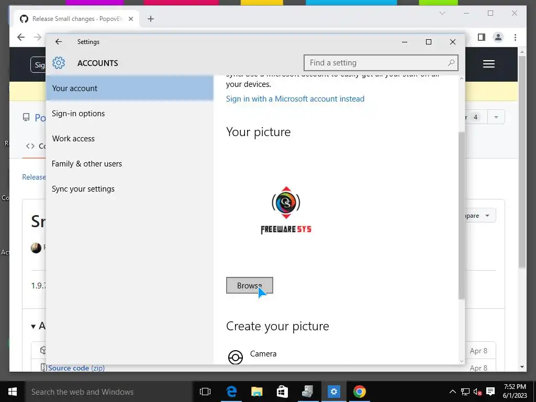This screenshot has width=536, height=402.
Task: Minimize the Settings window
Action: [x=405, y=42]
